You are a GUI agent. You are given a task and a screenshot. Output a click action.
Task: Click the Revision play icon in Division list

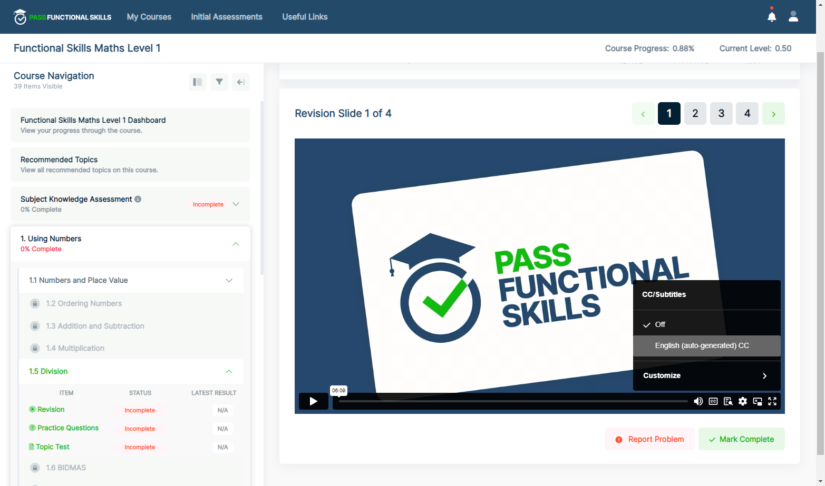point(32,409)
